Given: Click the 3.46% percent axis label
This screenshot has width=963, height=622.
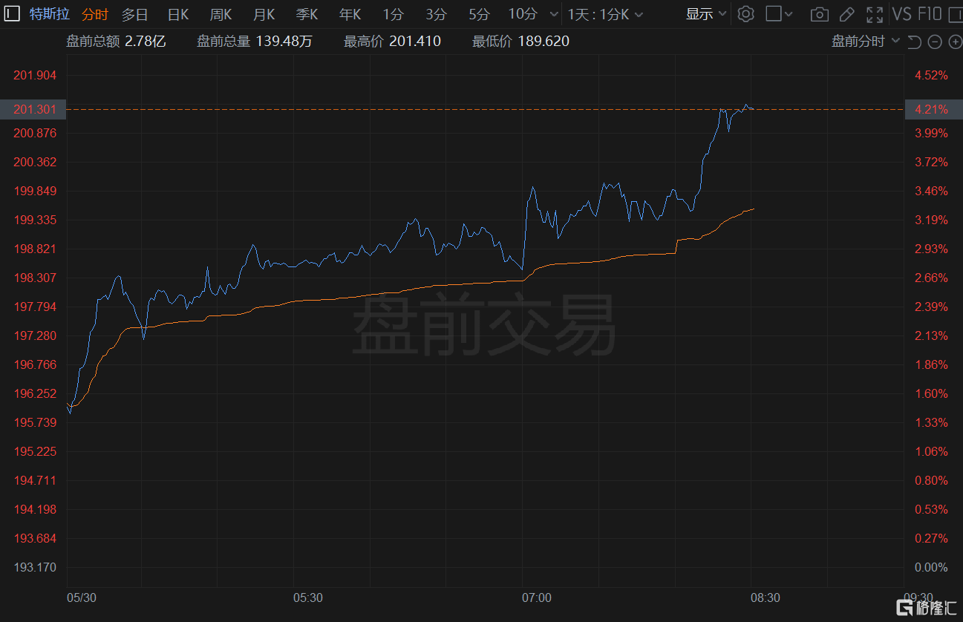Looking at the screenshot, I should point(931,191).
